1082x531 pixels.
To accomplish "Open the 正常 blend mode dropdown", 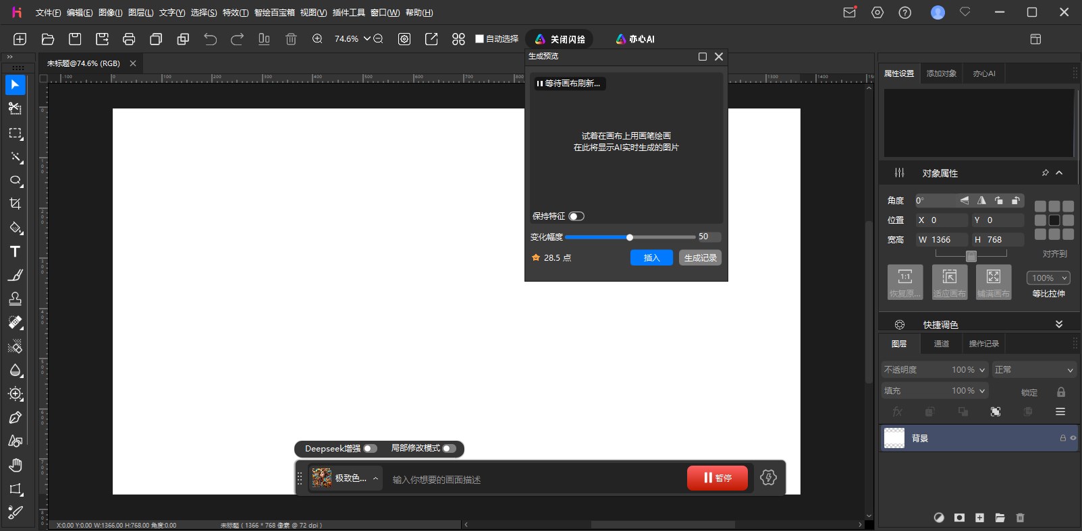I will 1034,370.
